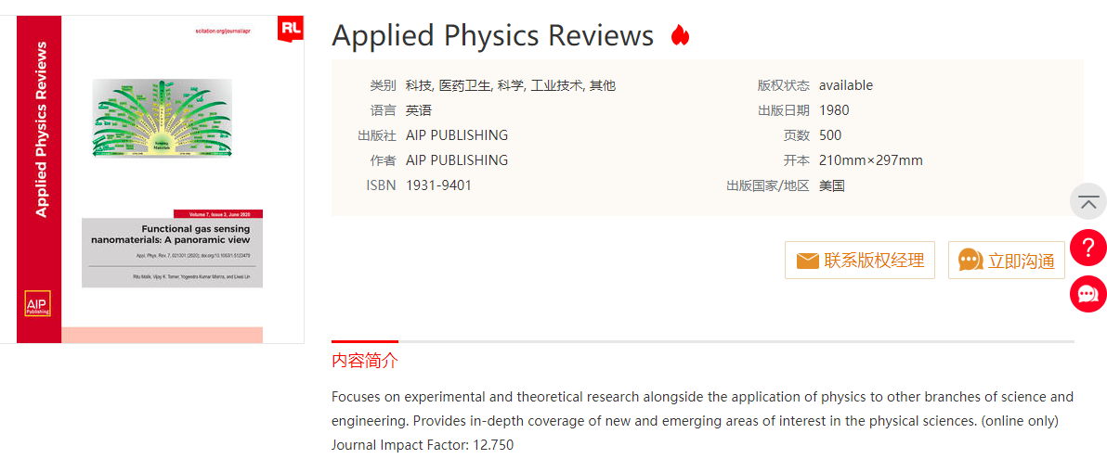1107x459 pixels.
Task: Open the Applied Physics Reviews cover thumbnail
Action: pyautogui.click(x=161, y=179)
